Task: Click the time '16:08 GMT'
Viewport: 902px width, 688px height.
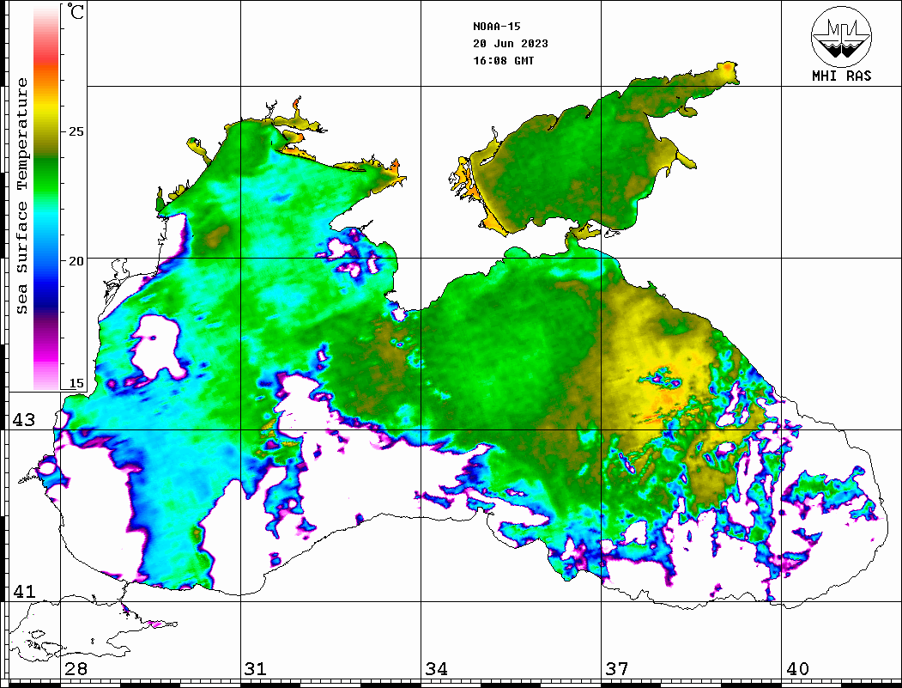Action: click(x=503, y=60)
